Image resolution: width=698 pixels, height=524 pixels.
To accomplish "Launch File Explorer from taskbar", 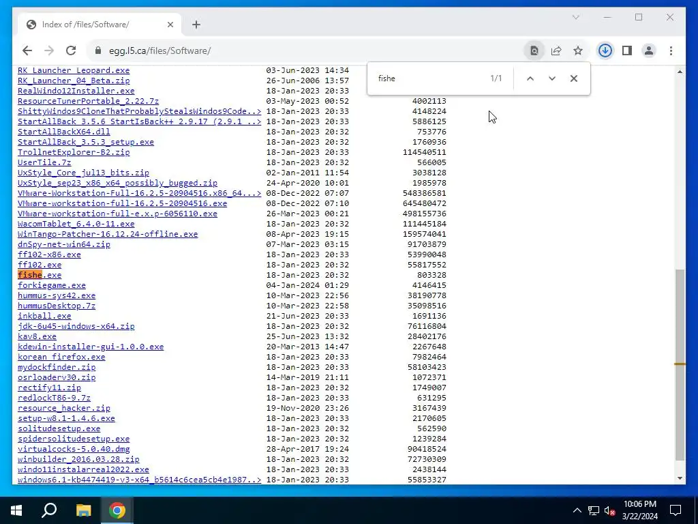I will pos(83,510).
